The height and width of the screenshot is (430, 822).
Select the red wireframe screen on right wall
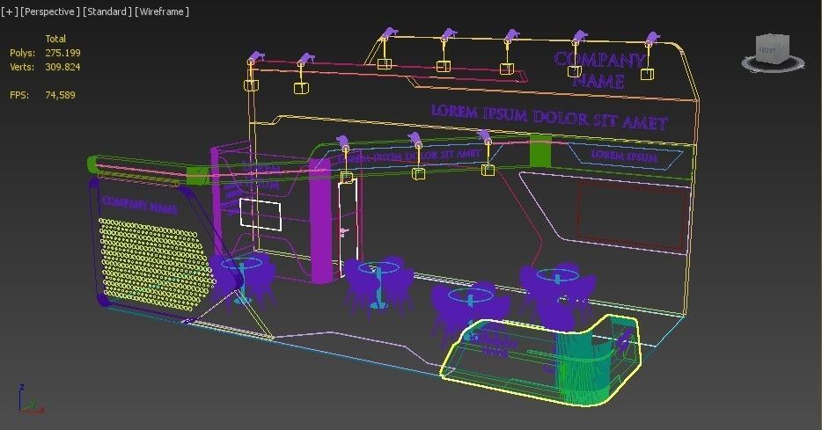pyautogui.click(x=634, y=215)
